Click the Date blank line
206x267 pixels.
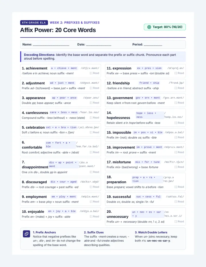pos(99,45)
